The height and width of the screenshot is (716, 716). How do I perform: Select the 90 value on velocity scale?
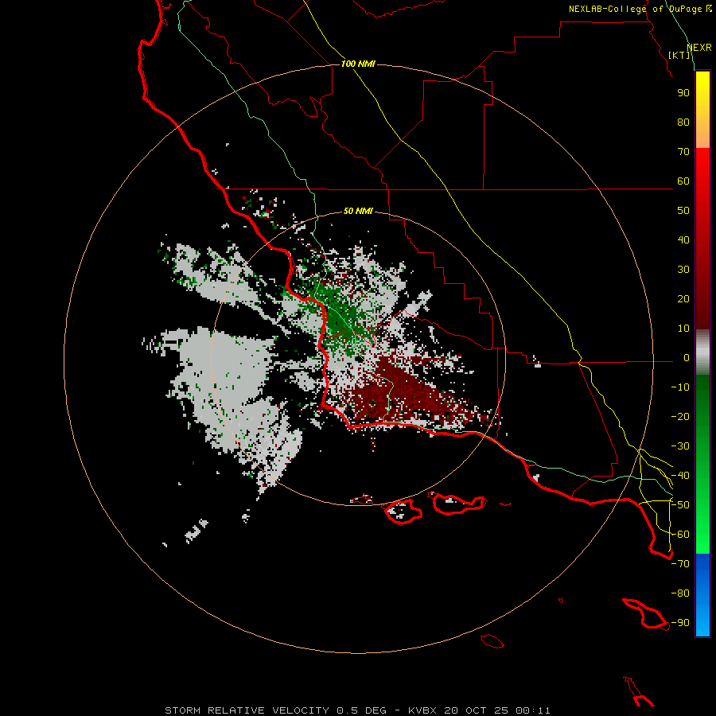pos(683,93)
